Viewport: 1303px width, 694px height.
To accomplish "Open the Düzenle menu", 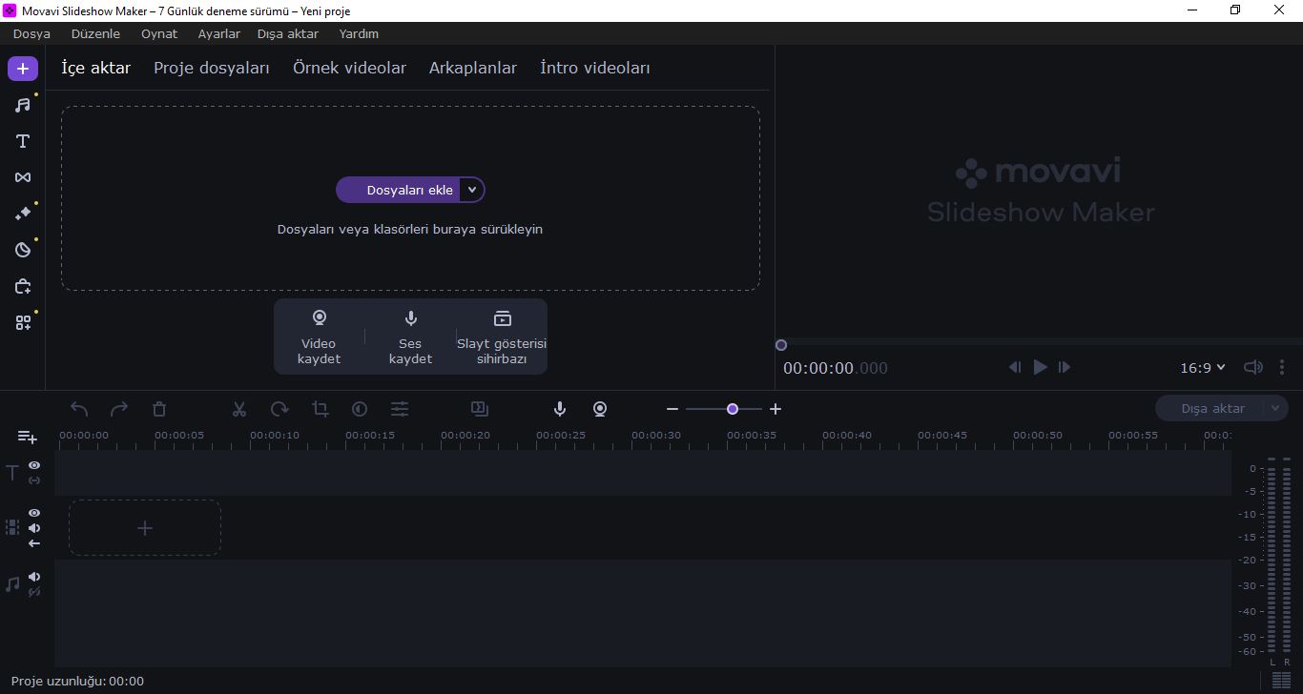I will (x=95, y=33).
